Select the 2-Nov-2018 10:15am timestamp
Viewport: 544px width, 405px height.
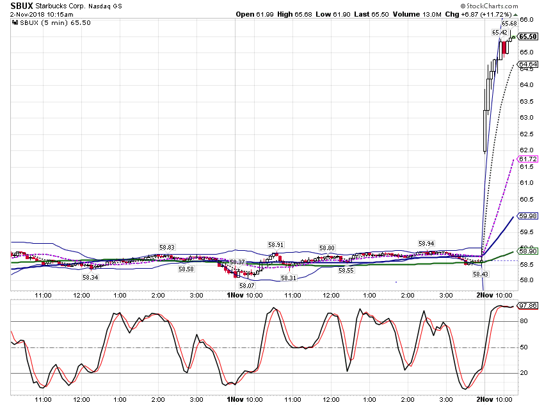click(x=42, y=15)
